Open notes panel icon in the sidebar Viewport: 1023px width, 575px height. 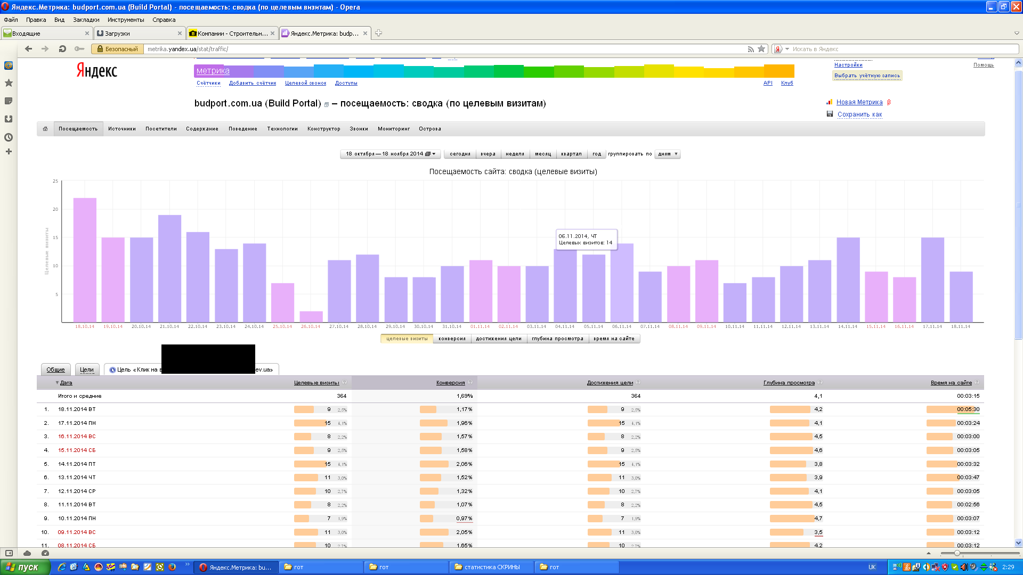point(9,101)
